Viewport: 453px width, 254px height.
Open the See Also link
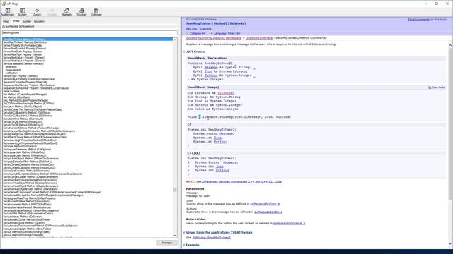(192, 29)
